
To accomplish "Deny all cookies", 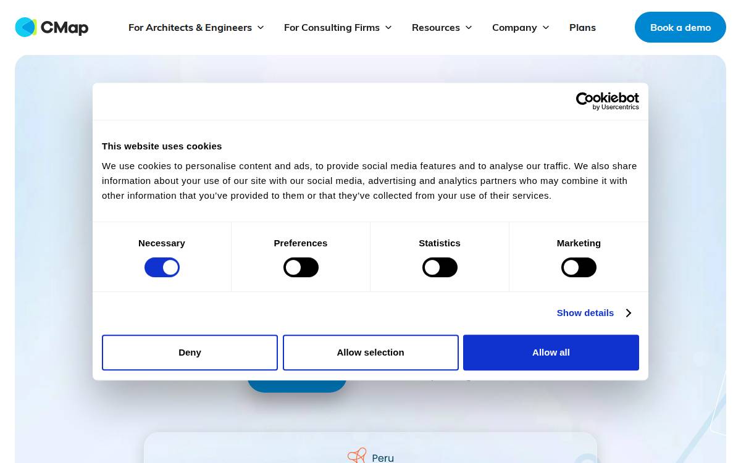I will click(x=190, y=352).
